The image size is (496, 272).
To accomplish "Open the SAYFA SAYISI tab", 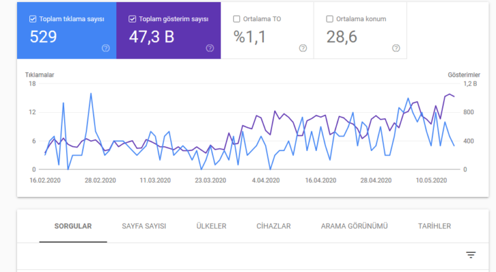I will click(144, 226).
